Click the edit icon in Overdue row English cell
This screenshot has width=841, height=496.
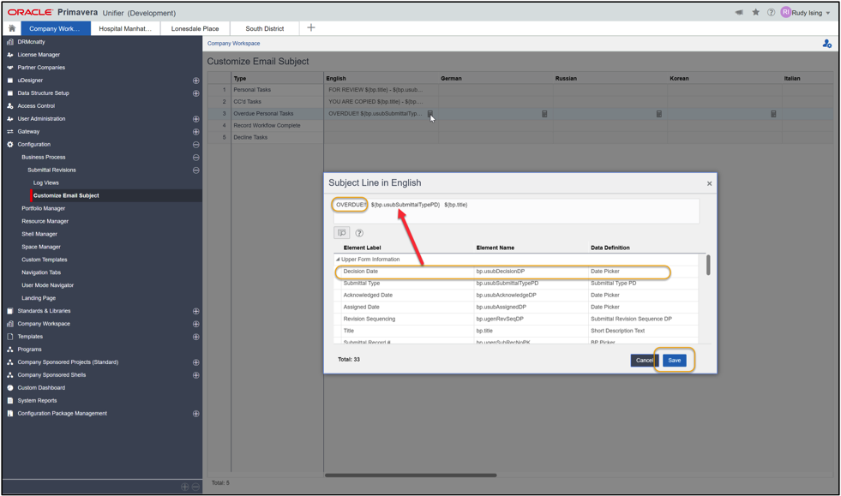click(430, 114)
